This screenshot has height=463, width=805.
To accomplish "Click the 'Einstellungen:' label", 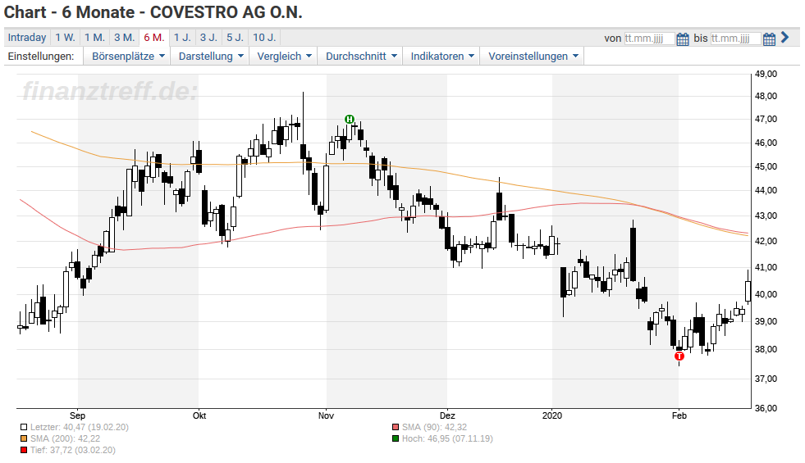I will point(40,57).
